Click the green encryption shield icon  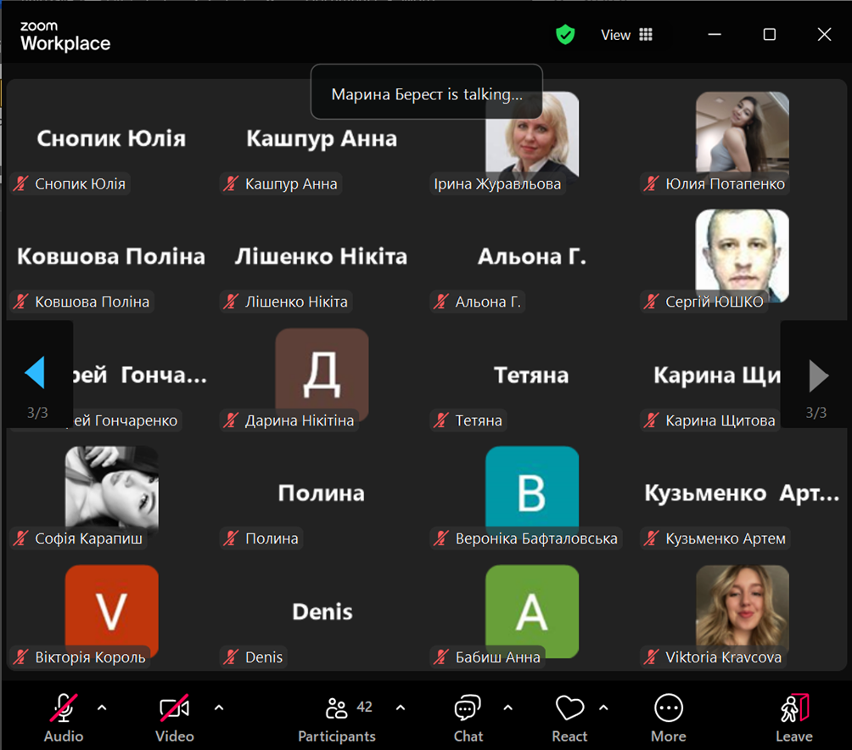(565, 35)
